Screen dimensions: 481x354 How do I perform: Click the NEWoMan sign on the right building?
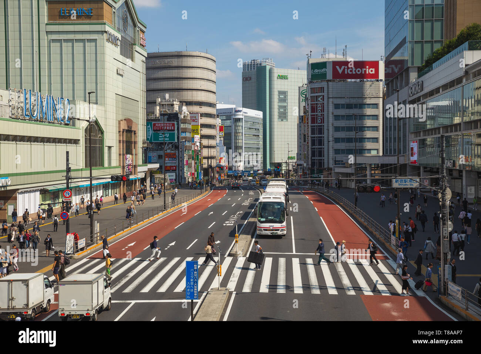[x=416, y=89]
